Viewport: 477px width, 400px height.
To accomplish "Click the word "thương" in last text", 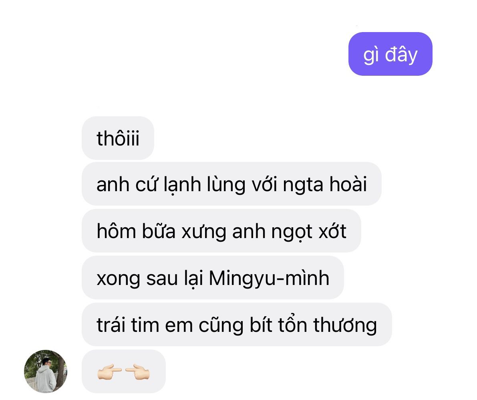I will click(345, 325).
